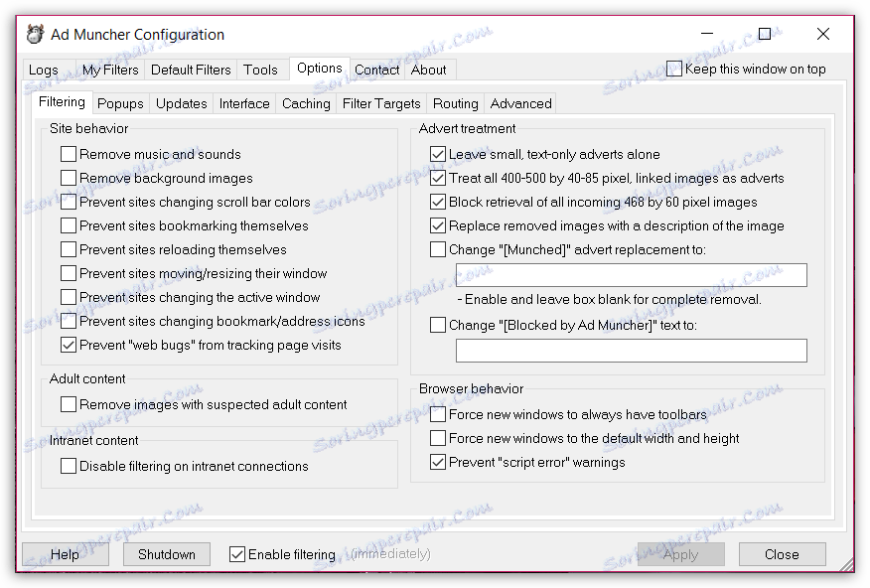Screen dimensions: 870x588
Task: Focus the [Munched] replacement text field
Action: point(632,275)
